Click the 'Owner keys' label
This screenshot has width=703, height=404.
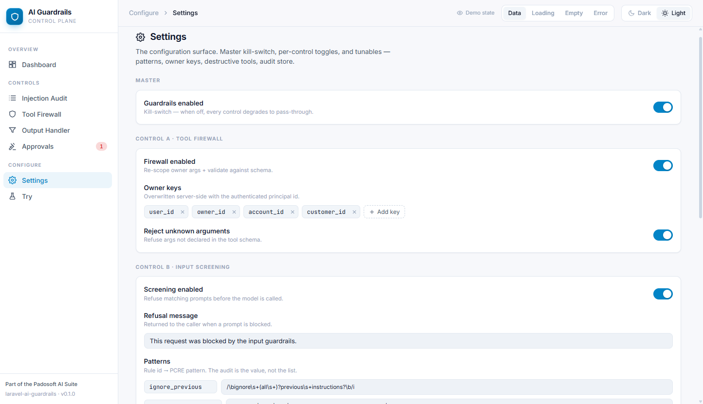click(x=163, y=188)
